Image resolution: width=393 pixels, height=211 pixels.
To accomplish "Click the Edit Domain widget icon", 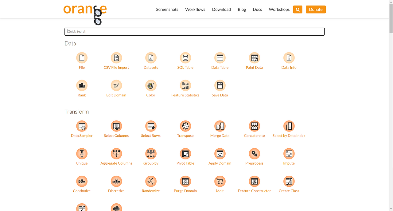I will click(x=116, y=85).
